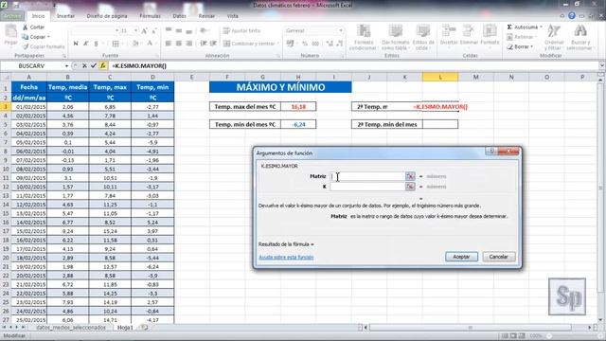Click the Eliminar cells icon

click(469, 31)
